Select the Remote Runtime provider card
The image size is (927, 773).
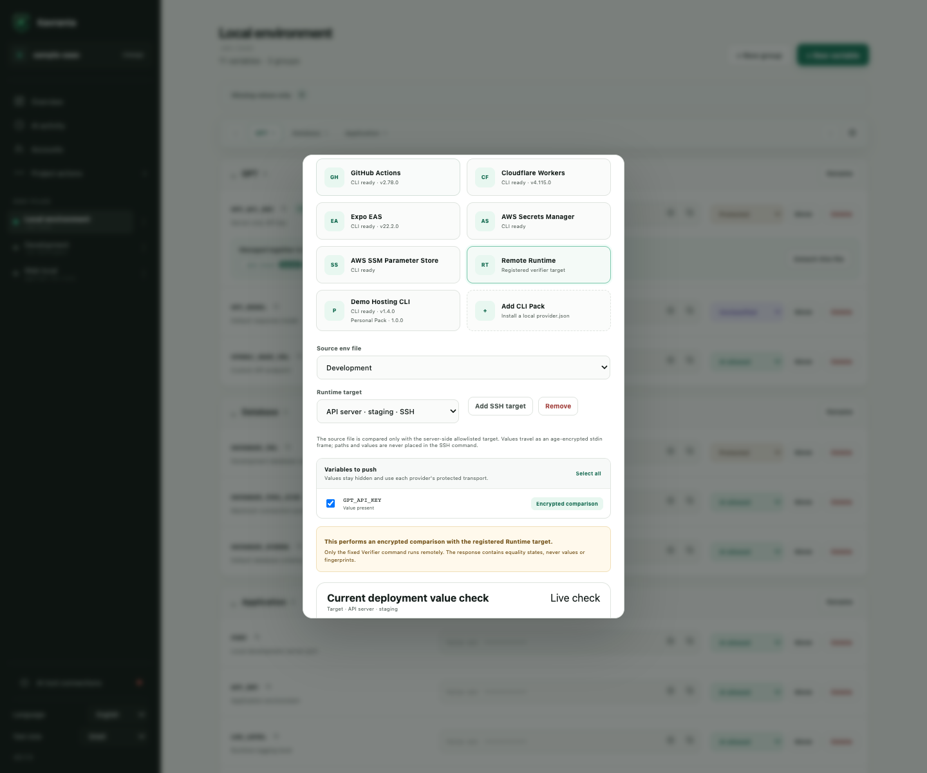(x=539, y=265)
